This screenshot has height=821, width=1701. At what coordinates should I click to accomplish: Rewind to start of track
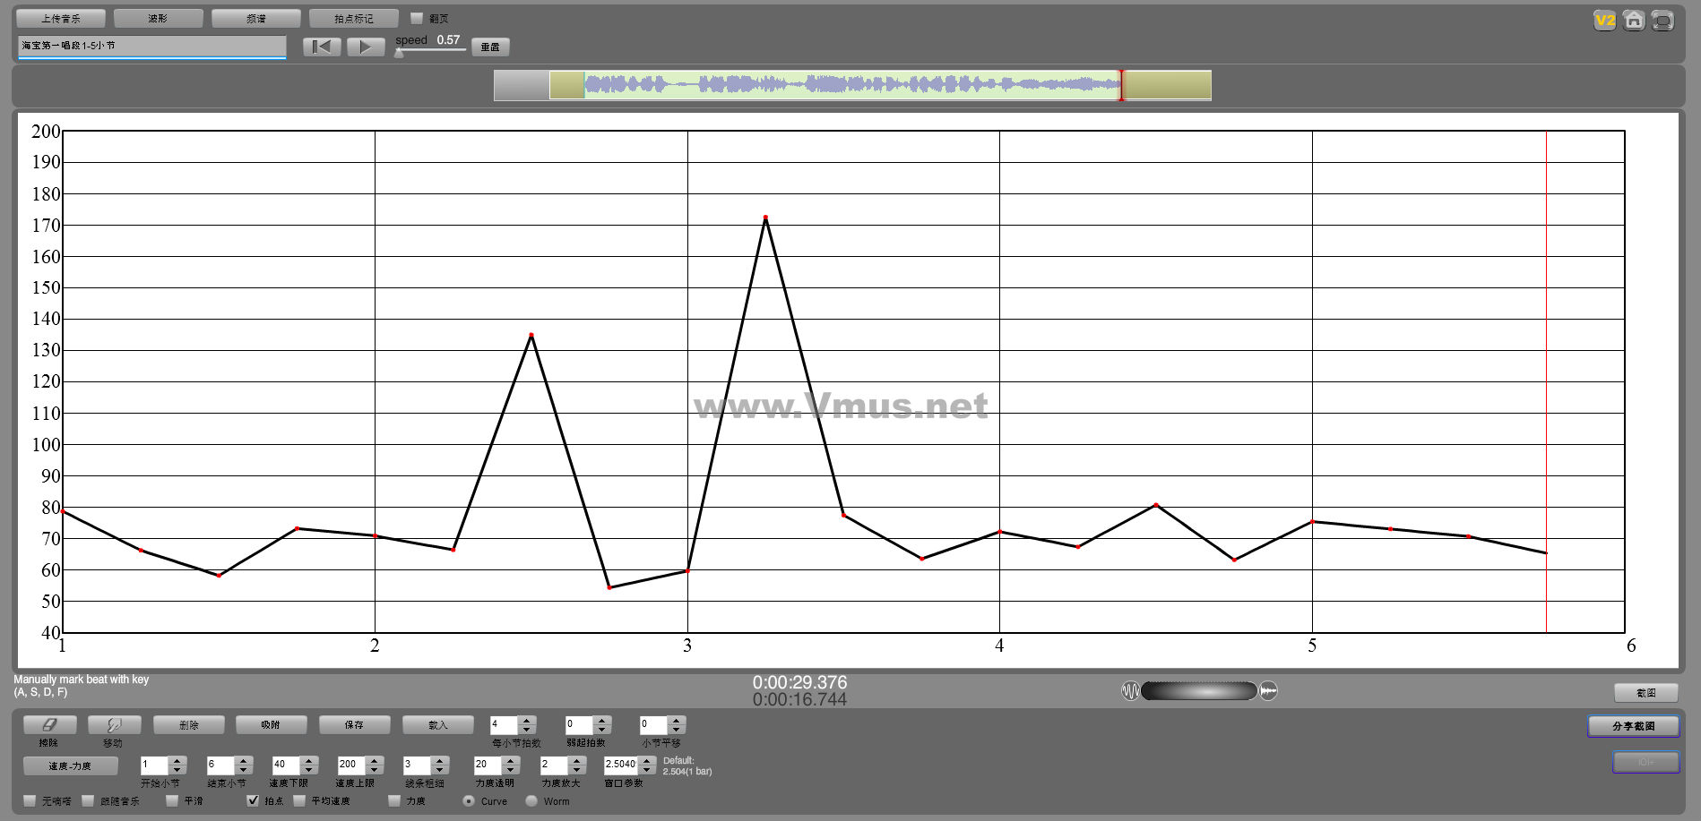[x=322, y=47]
